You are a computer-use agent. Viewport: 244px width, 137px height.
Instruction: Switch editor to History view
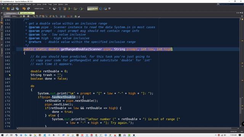click(14, 16)
